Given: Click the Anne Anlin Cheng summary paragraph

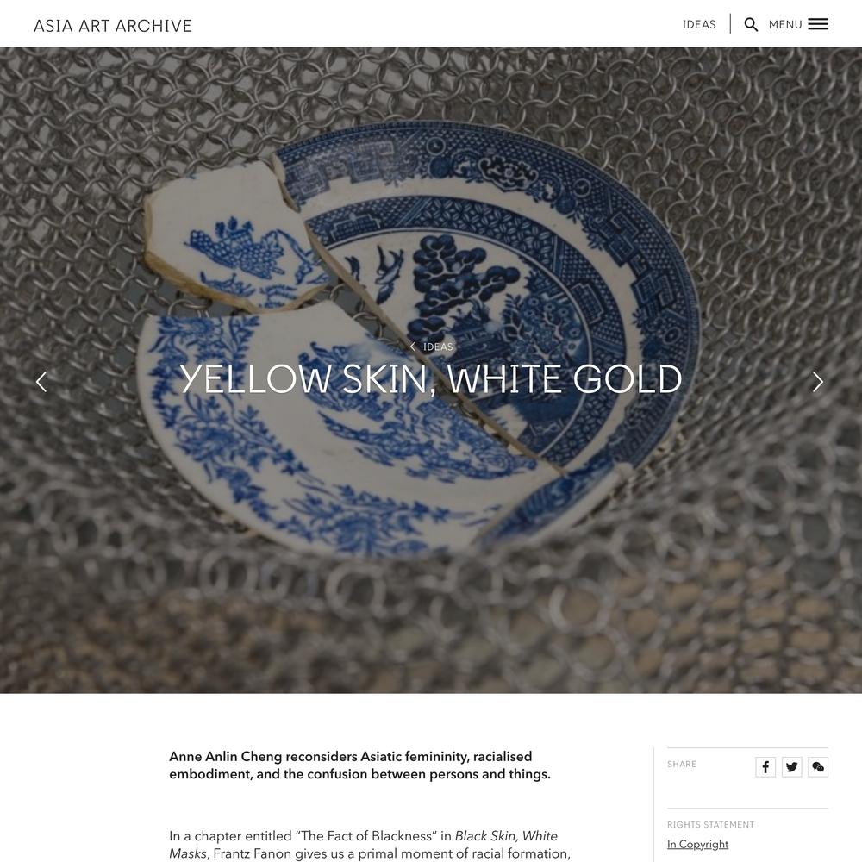Looking at the screenshot, I should (359, 765).
